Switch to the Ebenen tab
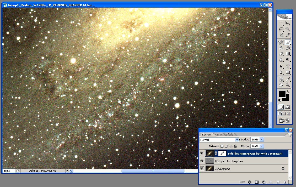This screenshot has width=296, height=187. [206, 134]
